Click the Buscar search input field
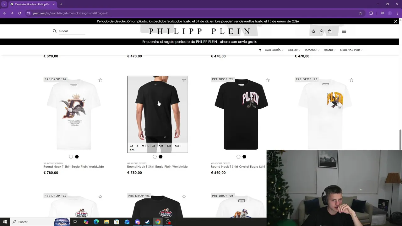 72,31
